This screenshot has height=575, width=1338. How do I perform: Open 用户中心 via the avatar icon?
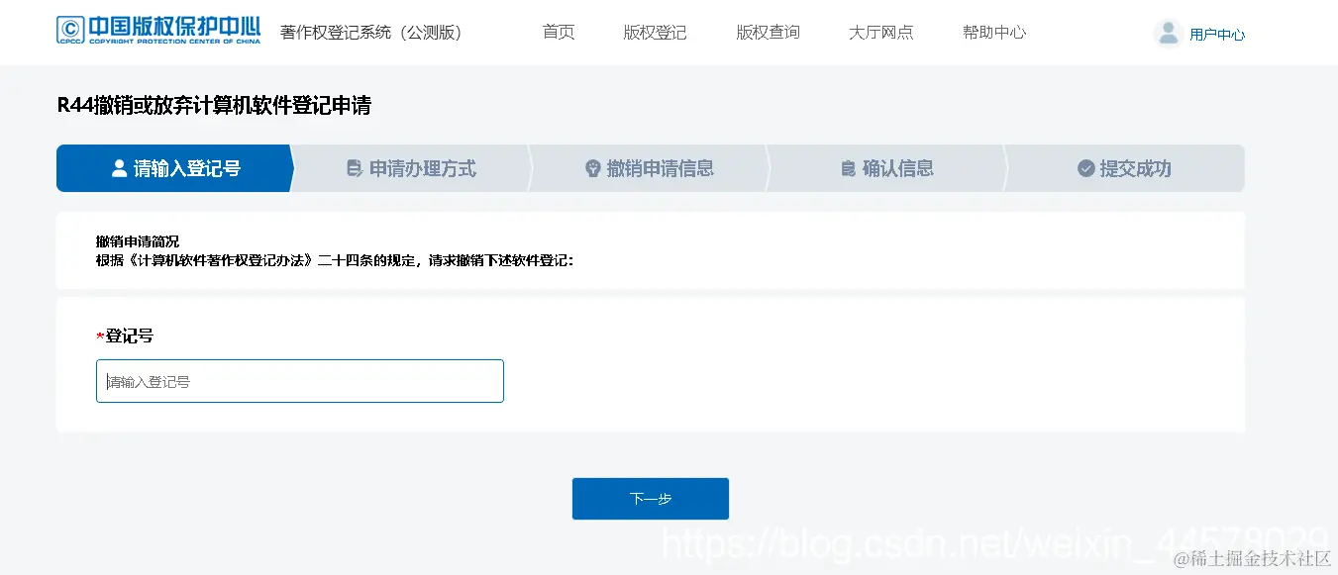[x=1167, y=31]
